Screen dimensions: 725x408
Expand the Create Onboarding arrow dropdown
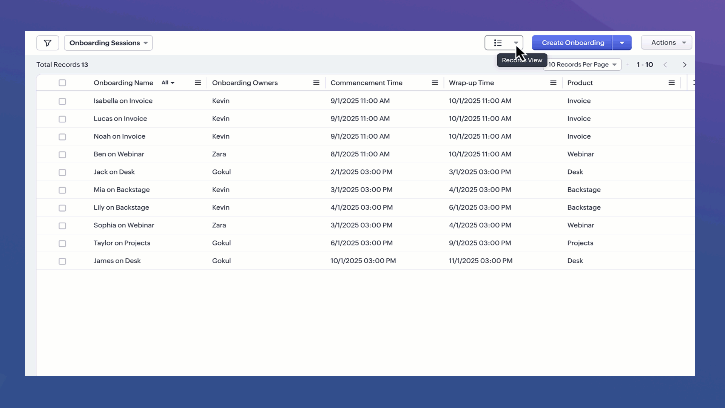tap(622, 43)
